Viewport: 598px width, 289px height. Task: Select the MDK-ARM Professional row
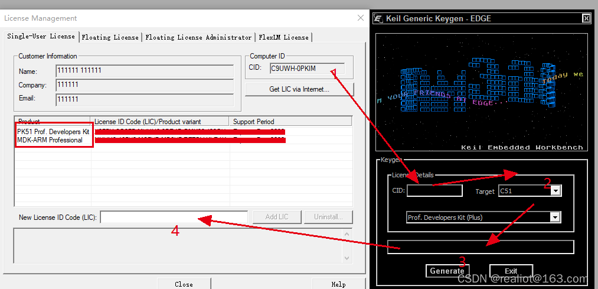pyautogui.click(x=183, y=139)
